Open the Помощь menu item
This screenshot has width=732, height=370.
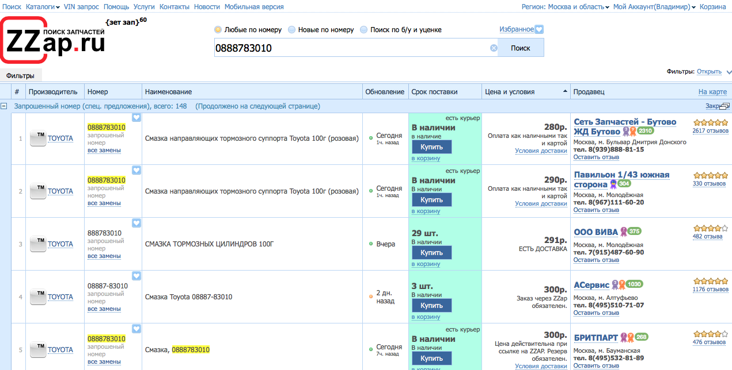(116, 7)
